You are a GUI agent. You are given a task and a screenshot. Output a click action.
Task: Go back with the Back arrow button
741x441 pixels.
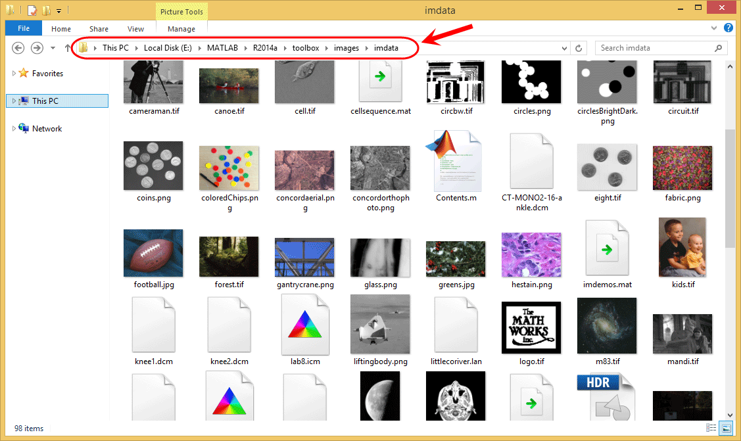click(x=18, y=48)
